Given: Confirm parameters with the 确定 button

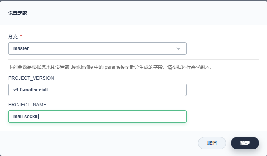Looking at the screenshot, I should [245, 143].
